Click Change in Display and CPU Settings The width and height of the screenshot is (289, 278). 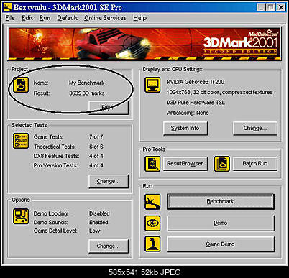255,128
